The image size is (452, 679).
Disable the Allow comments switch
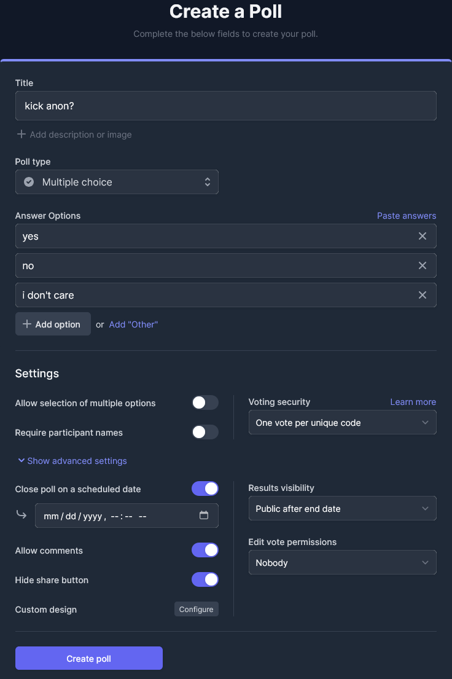point(205,551)
